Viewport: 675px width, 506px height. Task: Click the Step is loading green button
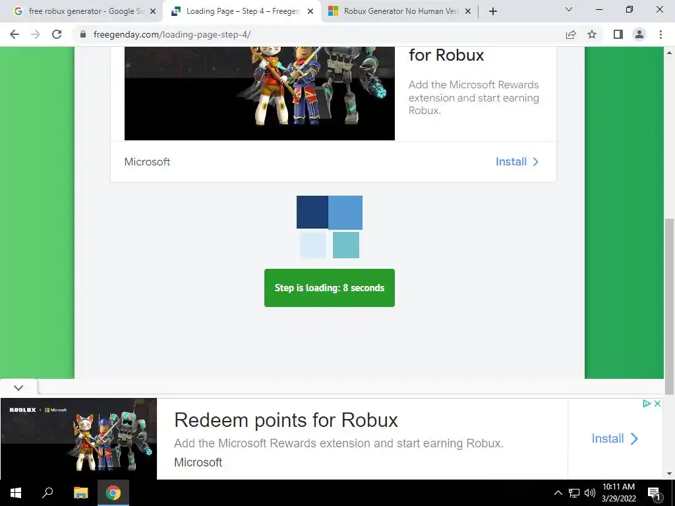pyautogui.click(x=330, y=288)
